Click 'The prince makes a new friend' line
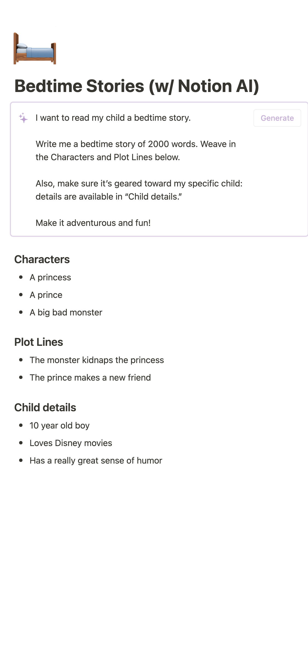 pos(90,378)
